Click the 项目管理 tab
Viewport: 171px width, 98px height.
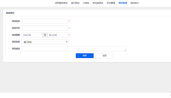click(x=123, y=3)
